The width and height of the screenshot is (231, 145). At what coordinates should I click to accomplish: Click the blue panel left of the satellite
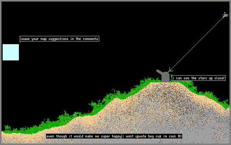pyautogui.click(x=223, y=15)
